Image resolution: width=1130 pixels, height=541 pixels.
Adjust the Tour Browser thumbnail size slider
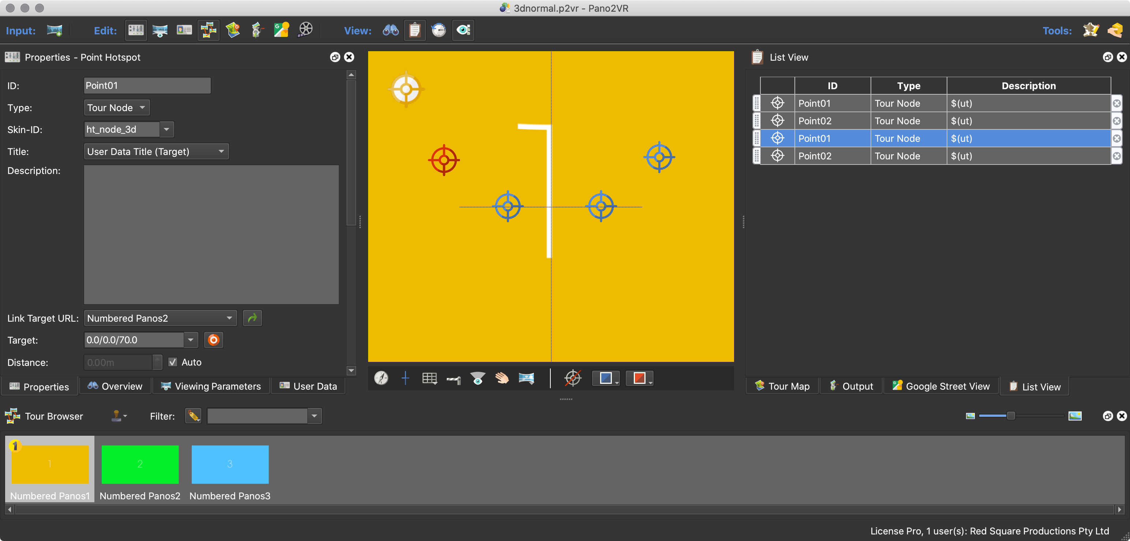point(1011,416)
